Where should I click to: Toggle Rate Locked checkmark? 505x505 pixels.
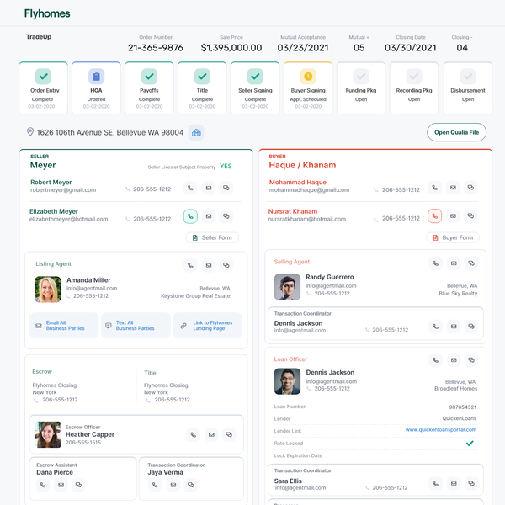pyautogui.click(x=470, y=444)
